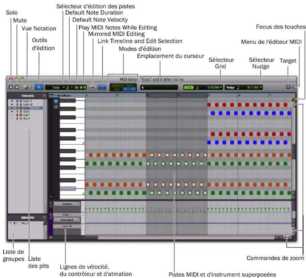Click the Violin I blue color strip

[17, 101]
